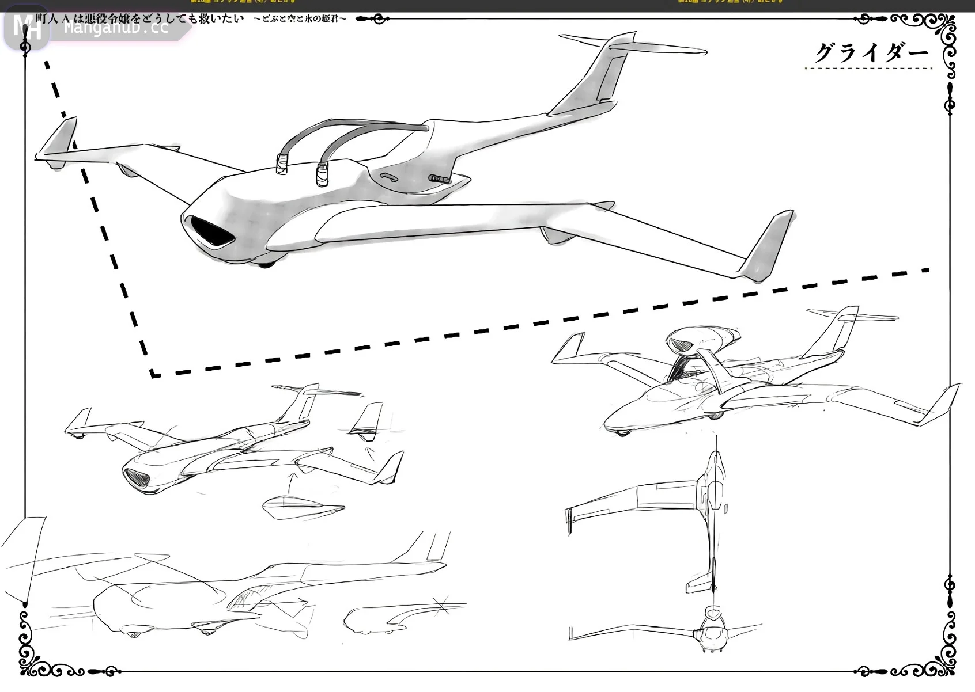
Task: Select the isolated winglet detail sketch
Action: [366, 420]
